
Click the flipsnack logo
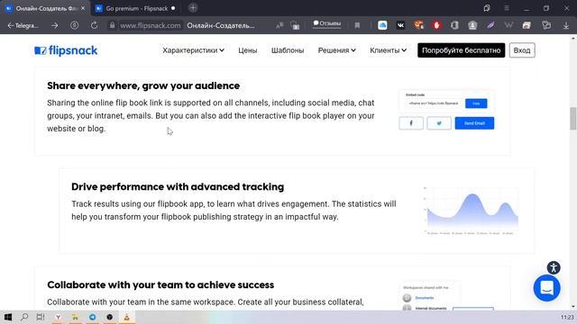point(66,50)
